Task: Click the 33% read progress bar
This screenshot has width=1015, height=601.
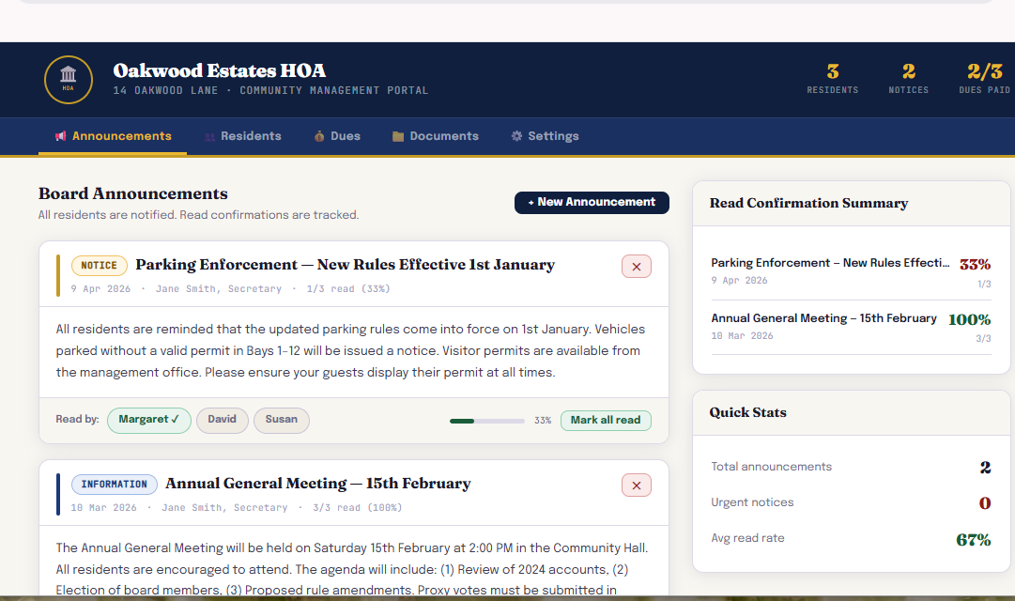Action: click(486, 421)
